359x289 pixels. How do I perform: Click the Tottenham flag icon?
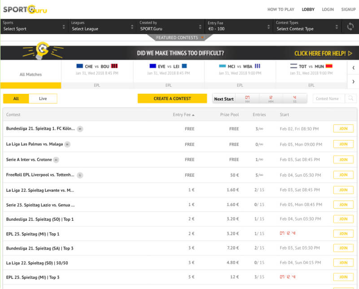[x=293, y=66]
